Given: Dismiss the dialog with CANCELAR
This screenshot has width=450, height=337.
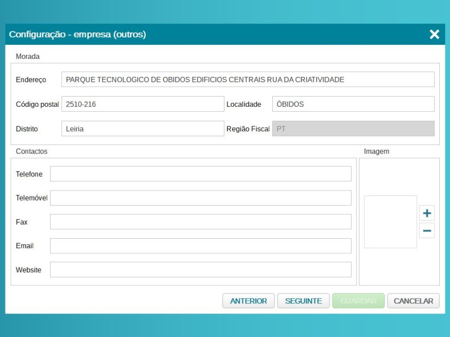Looking at the screenshot, I should [413, 301].
